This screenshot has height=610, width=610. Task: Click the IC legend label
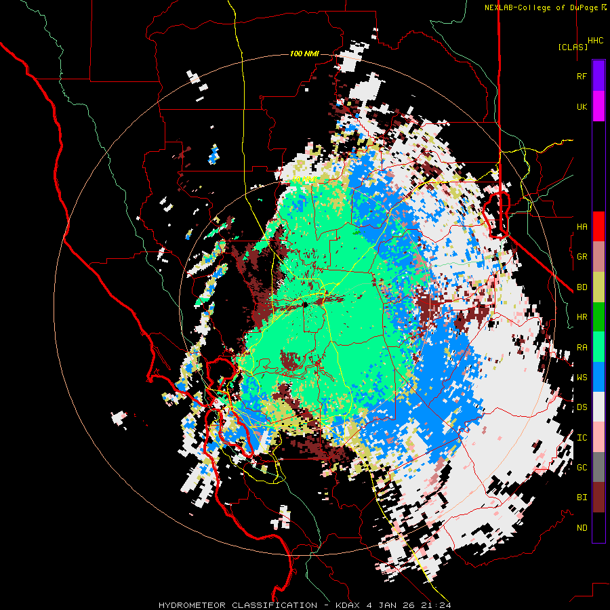pos(582,438)
